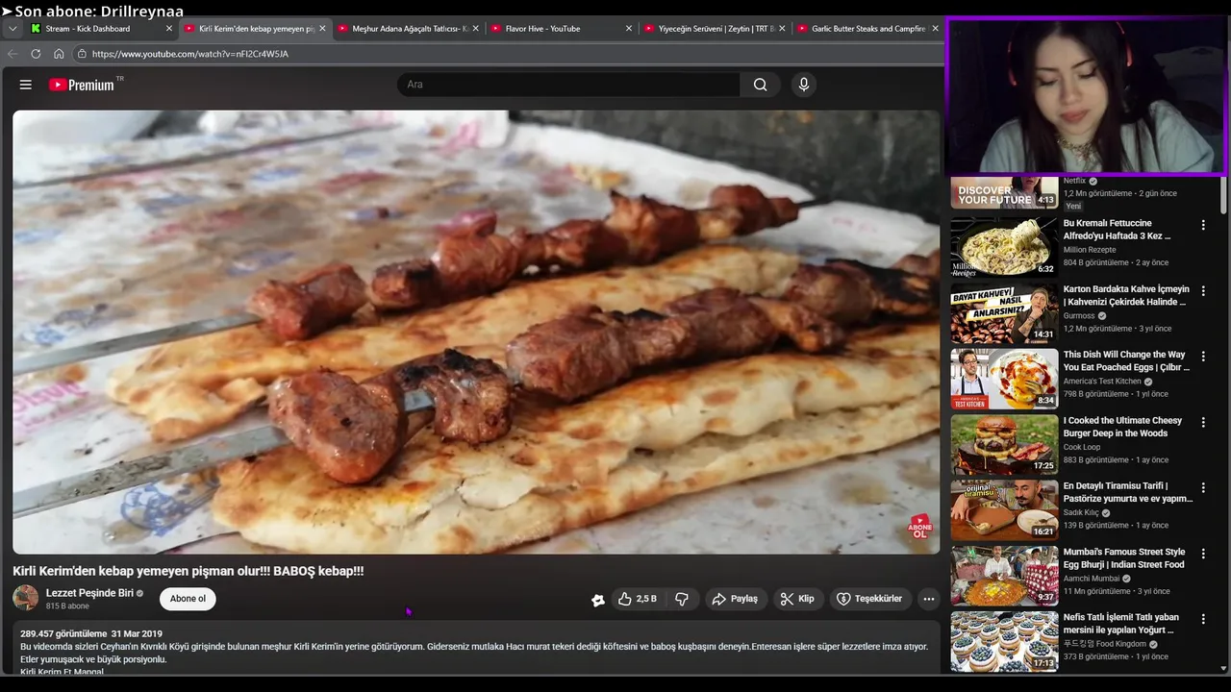Open Lezzet Peşinde Biri channel avatar

[26, 598]
